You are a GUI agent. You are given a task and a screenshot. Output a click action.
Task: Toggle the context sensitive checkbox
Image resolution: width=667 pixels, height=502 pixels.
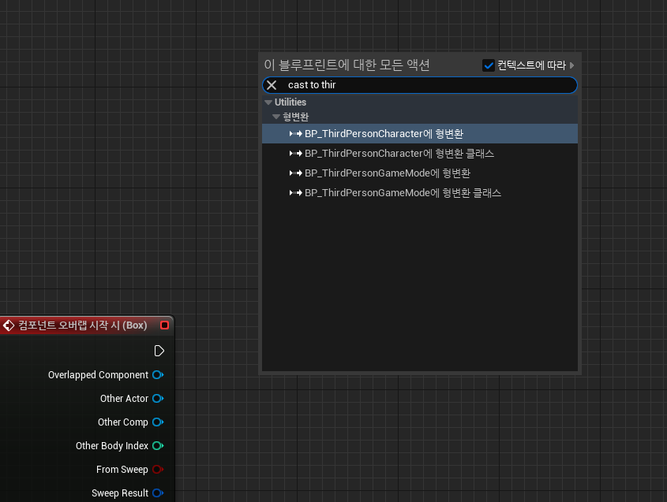coord(489,65)
